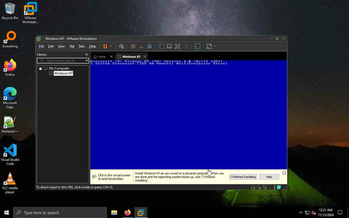
Task: Click the keyboard icon in hint bar
Action: click(x=94, y=177)
